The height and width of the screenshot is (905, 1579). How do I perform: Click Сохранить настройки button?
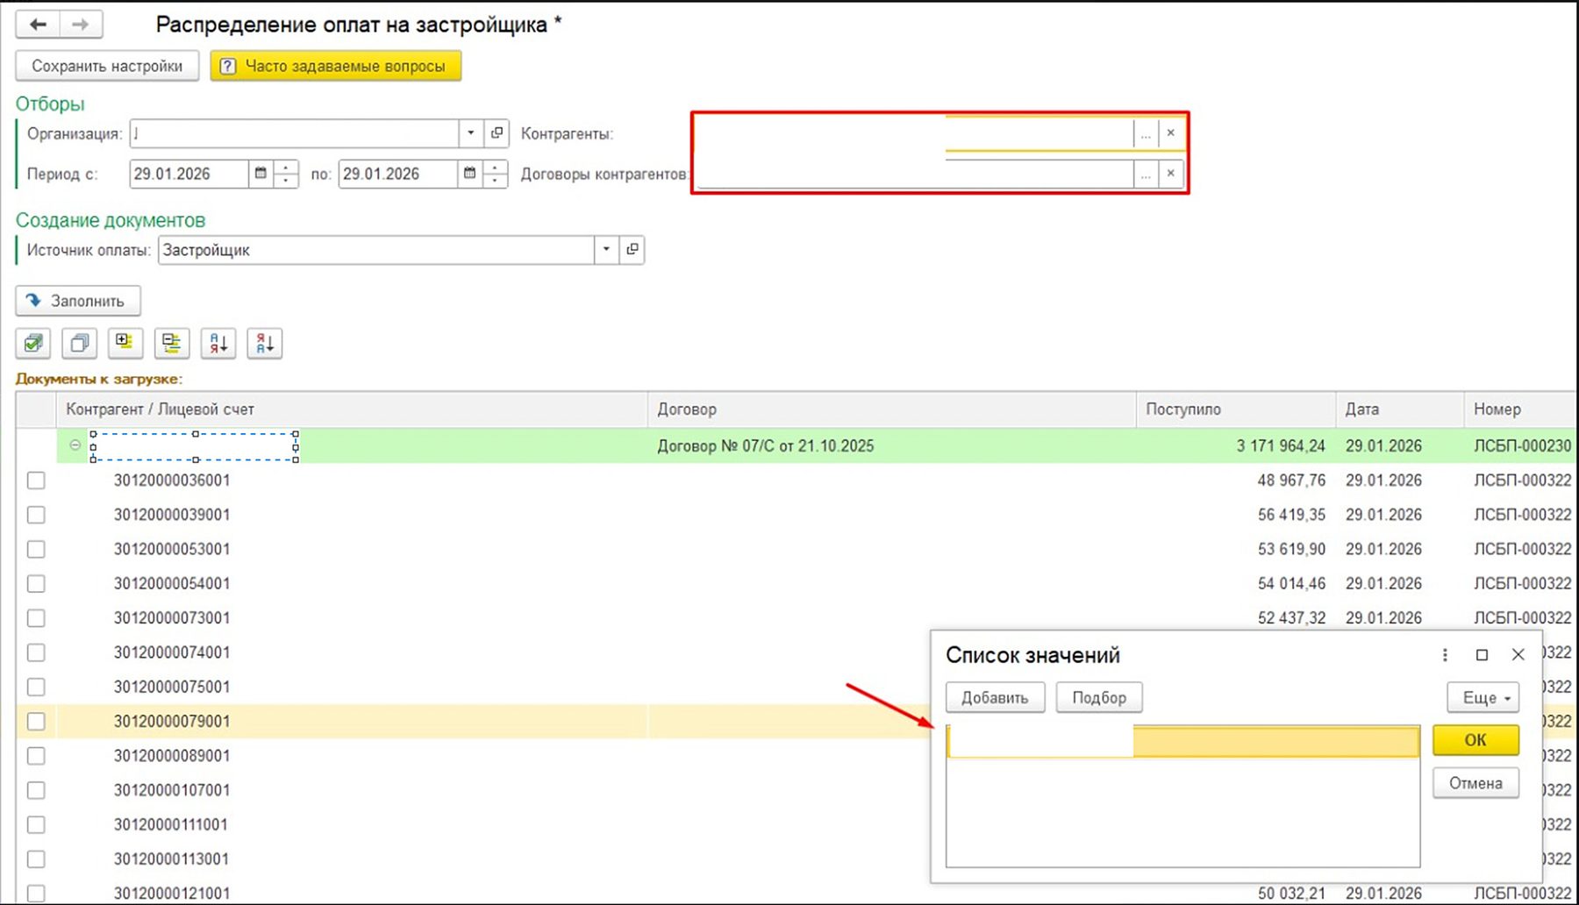[x=107, y=66]
